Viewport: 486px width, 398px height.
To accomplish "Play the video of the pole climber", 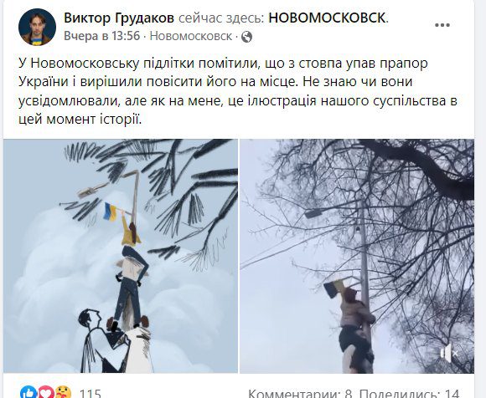I will [357, 256].
